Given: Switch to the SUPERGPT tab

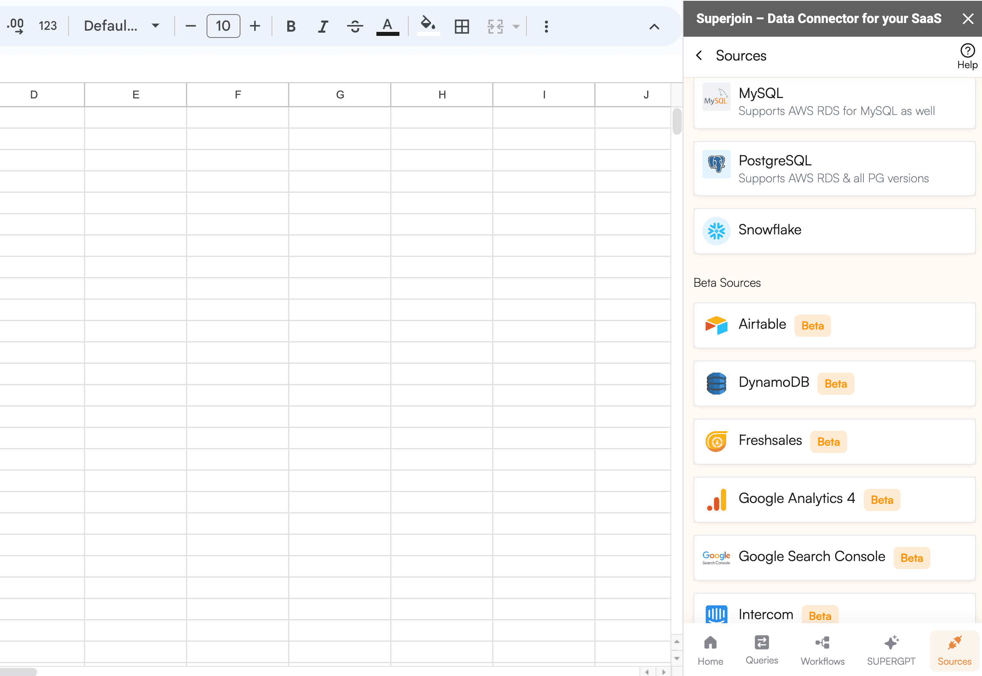Looking at the screenshot, I should tap(891, 651).
